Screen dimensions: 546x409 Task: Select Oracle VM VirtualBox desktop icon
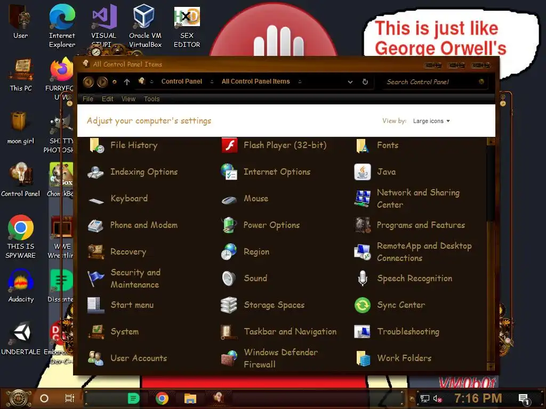[x=145, y=26]
